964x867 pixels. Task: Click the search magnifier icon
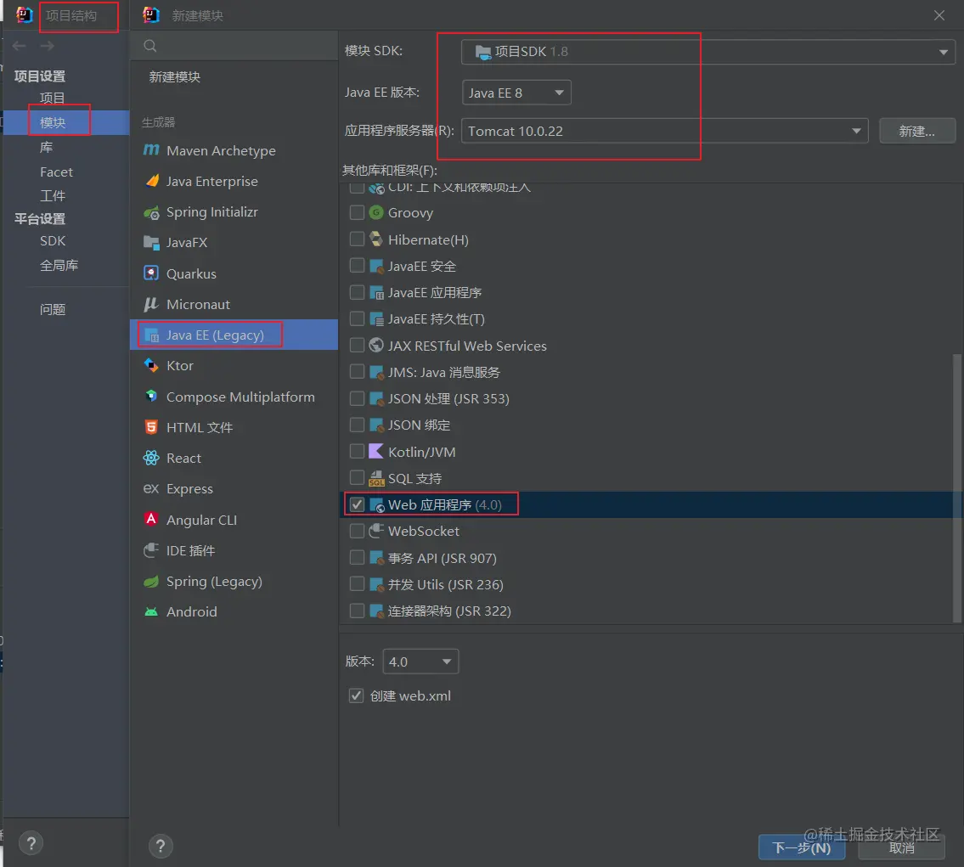150,46
